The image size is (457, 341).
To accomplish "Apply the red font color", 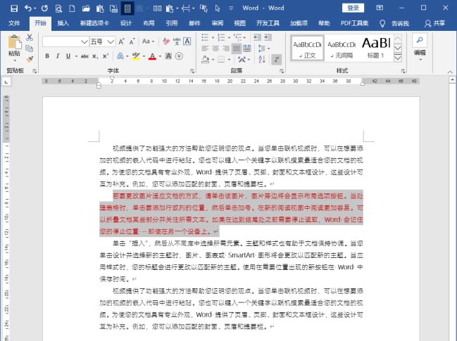I will [152, 56].
